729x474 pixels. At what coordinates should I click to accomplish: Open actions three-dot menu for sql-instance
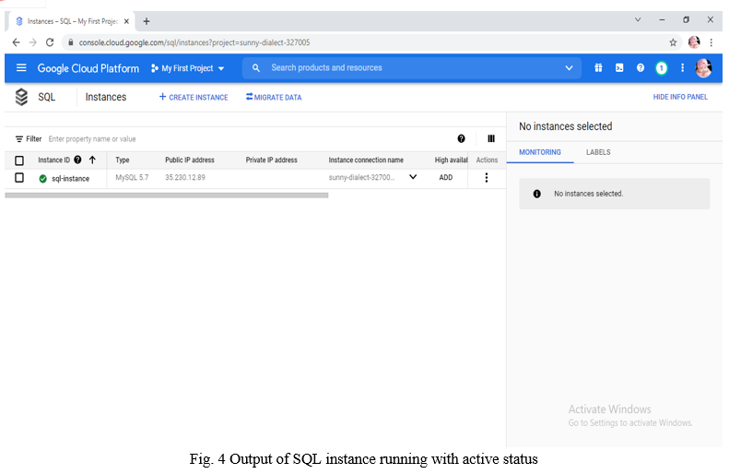(487, 177)
